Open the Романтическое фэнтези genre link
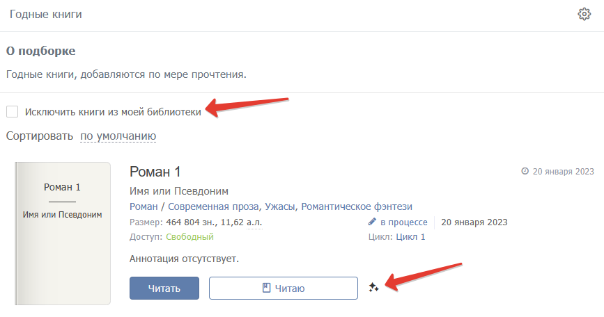Viewport: 604px width, 317px height. click(357, 206)
